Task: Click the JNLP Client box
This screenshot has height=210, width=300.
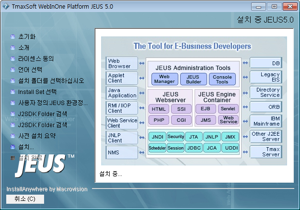Action: 122,138
